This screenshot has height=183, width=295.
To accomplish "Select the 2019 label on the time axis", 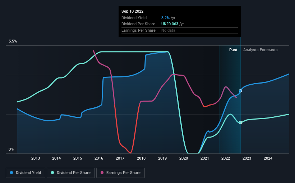I will coord(162,158).
